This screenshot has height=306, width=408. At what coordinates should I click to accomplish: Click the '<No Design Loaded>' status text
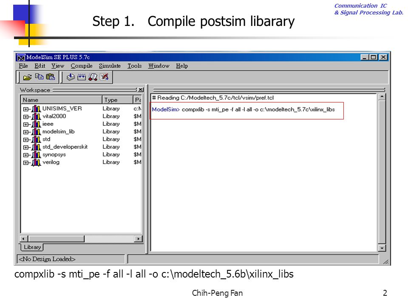click(x=47, y=259)
